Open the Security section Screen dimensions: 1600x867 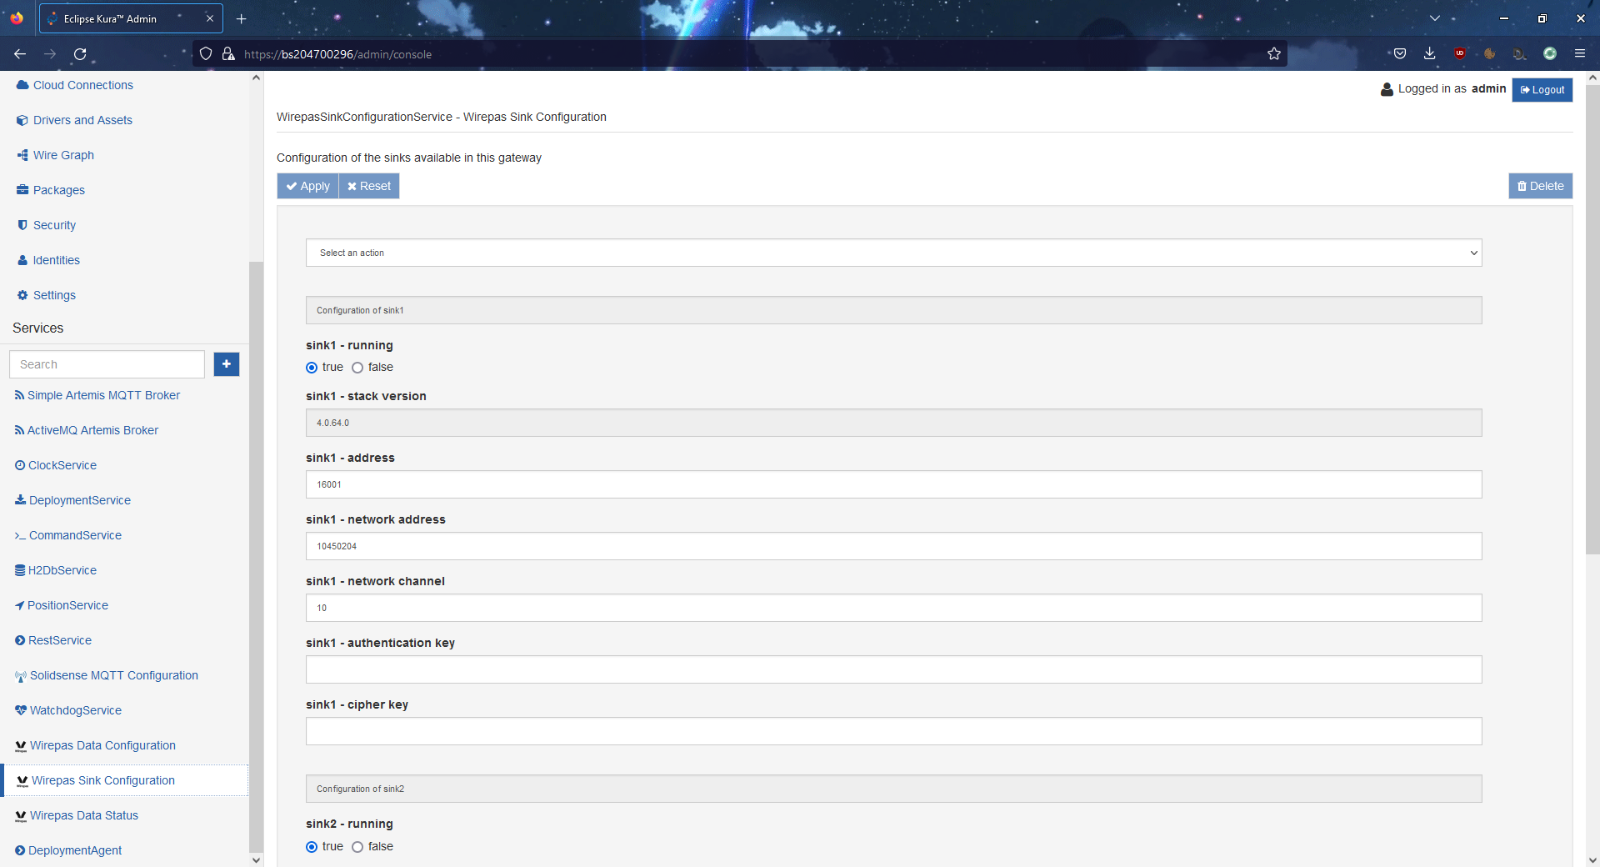(54, 225)
